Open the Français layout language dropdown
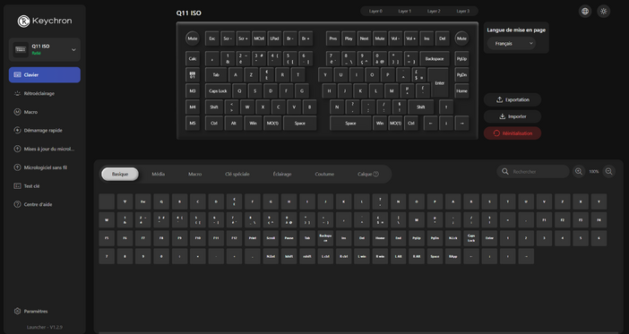Viewport: 629px width, 334px height. [512, 43]
